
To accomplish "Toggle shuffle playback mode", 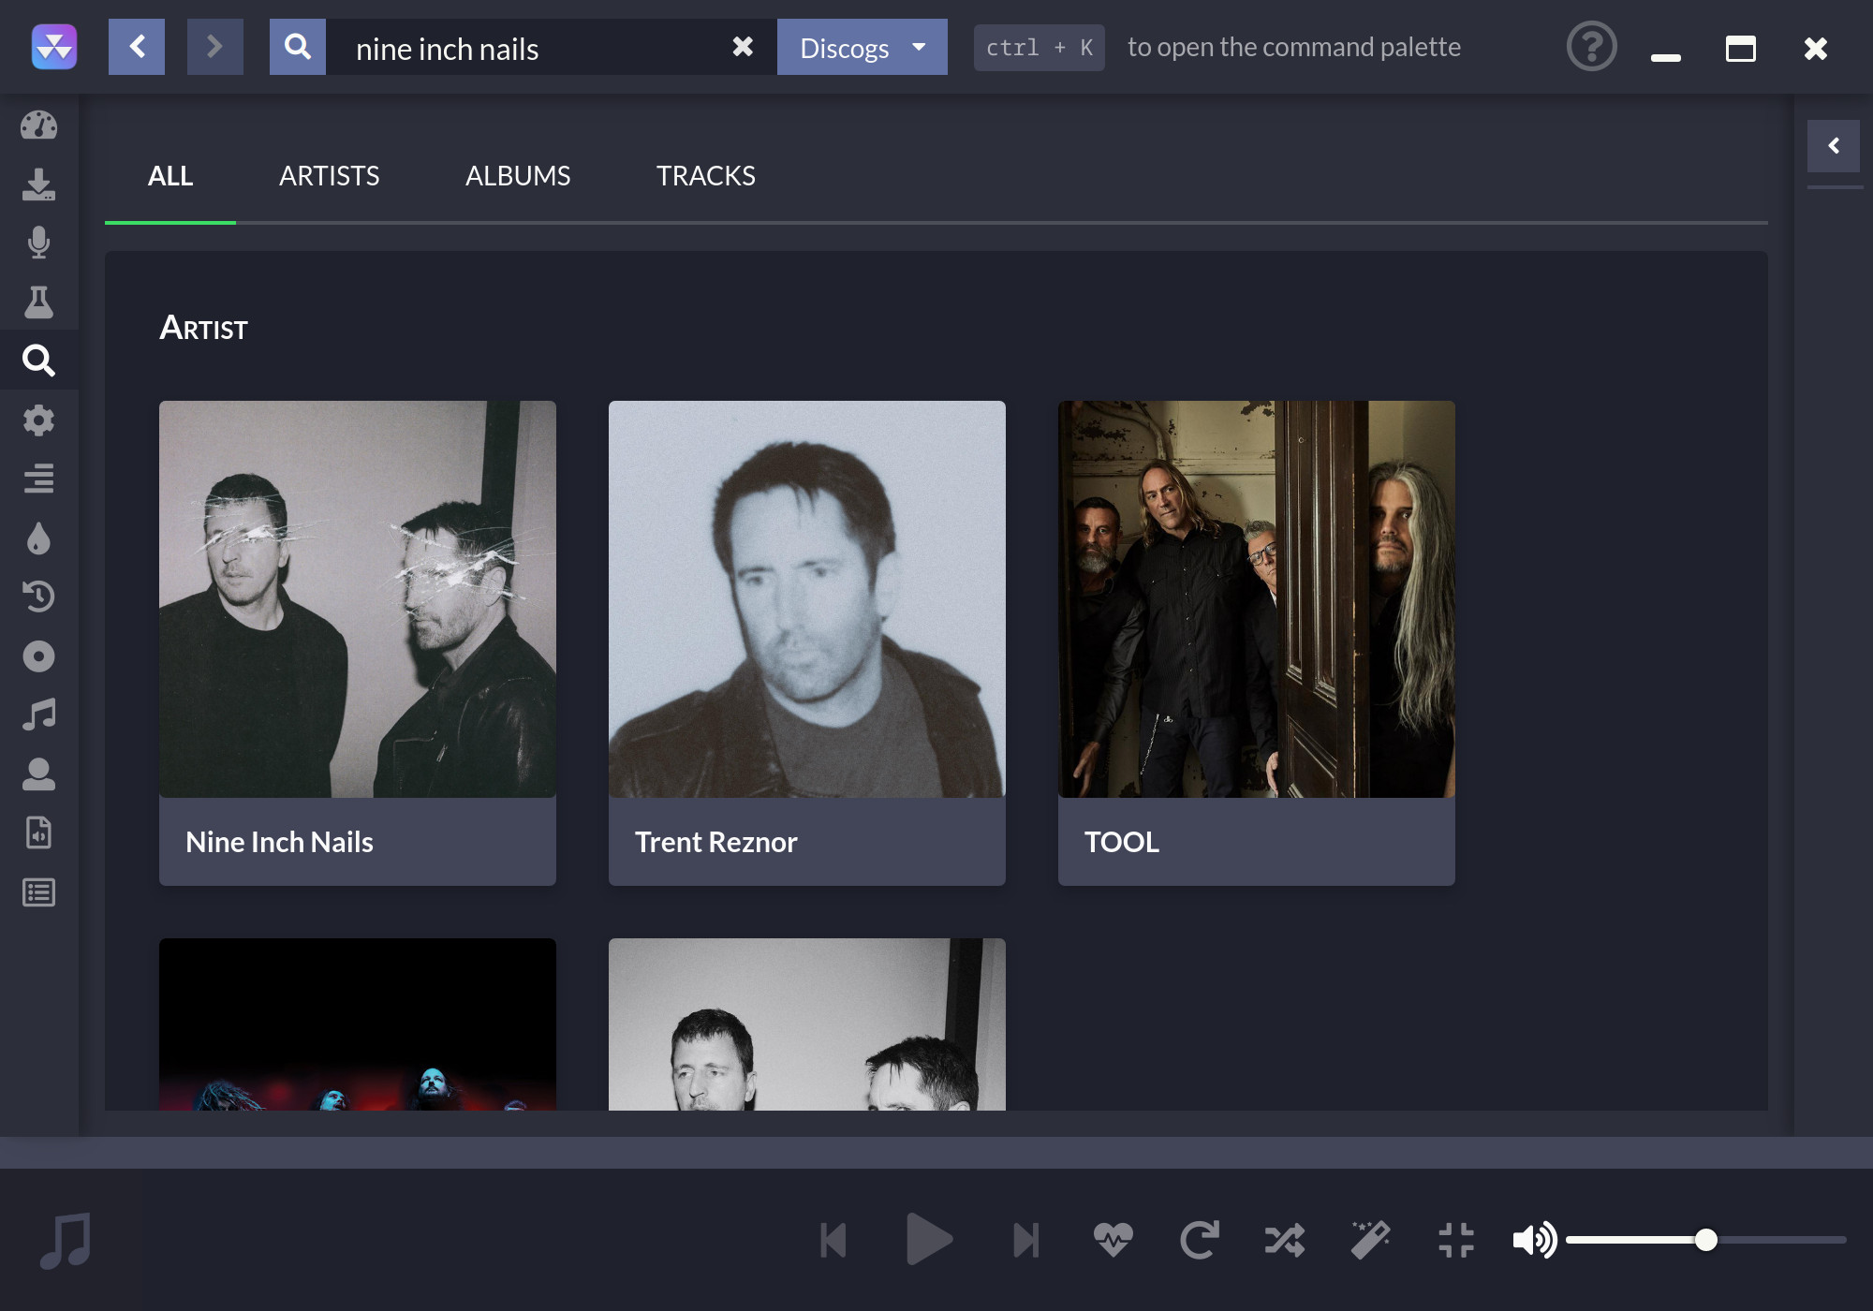I will coord(1284,1238).
